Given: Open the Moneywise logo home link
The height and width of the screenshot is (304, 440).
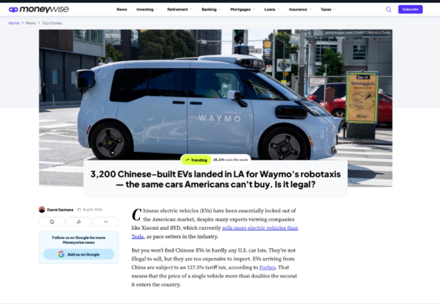Looking at the screenshot, I should coord(39,10).
